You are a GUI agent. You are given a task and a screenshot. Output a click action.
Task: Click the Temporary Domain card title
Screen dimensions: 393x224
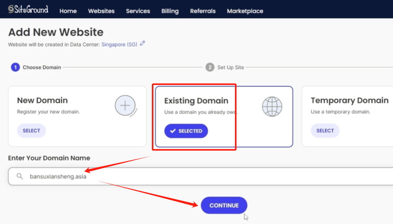(349, 100)
